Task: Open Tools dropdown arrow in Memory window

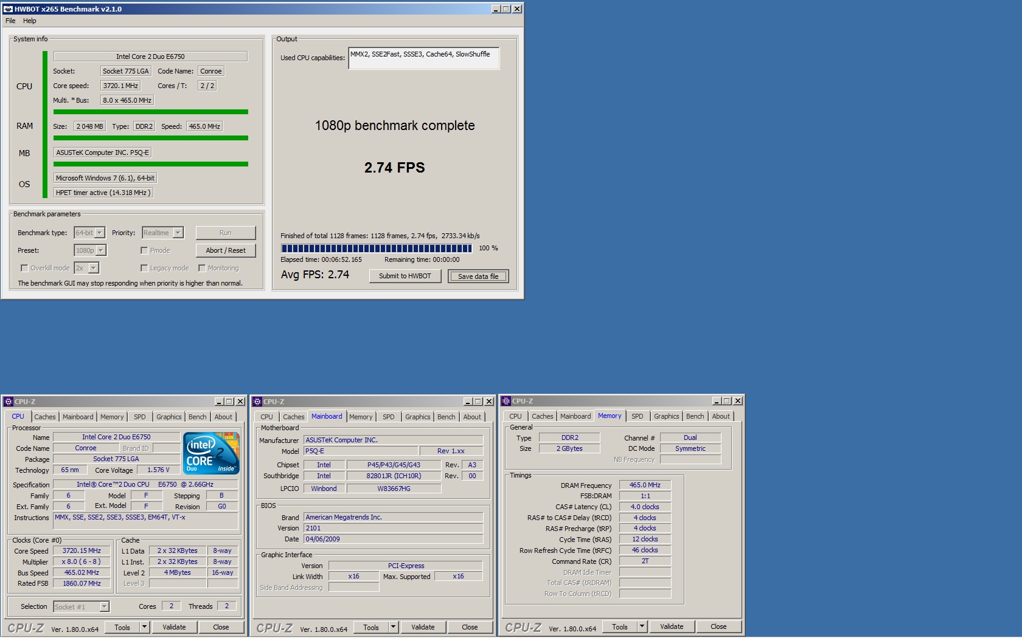Action: (x=642, y=626)
